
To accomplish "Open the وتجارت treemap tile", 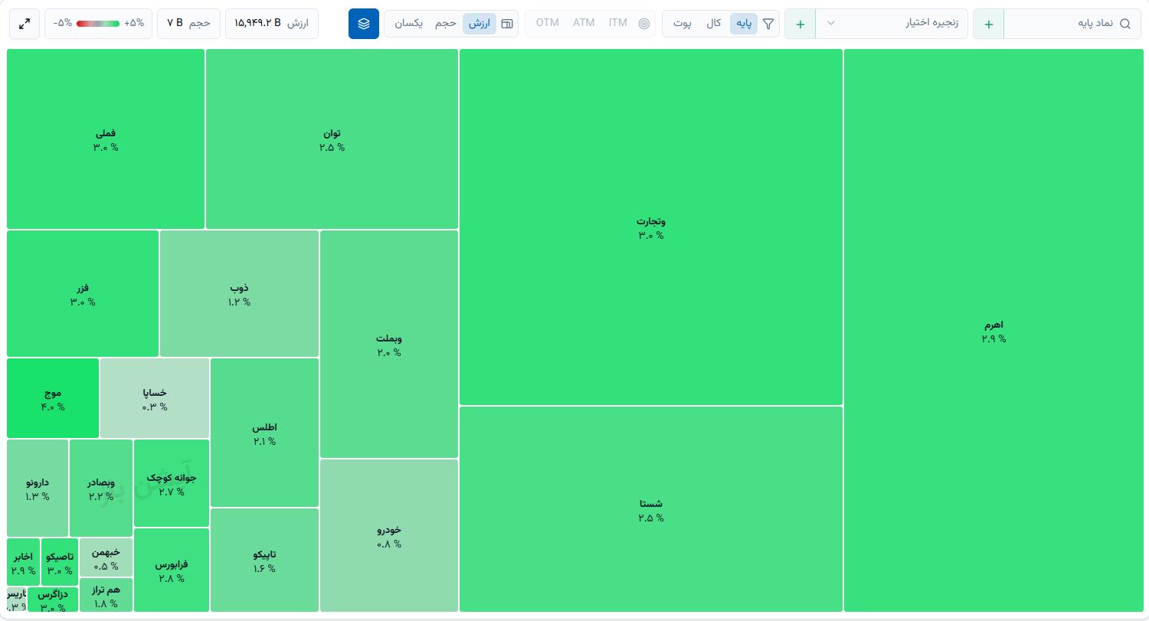I will tap(651, 227).
